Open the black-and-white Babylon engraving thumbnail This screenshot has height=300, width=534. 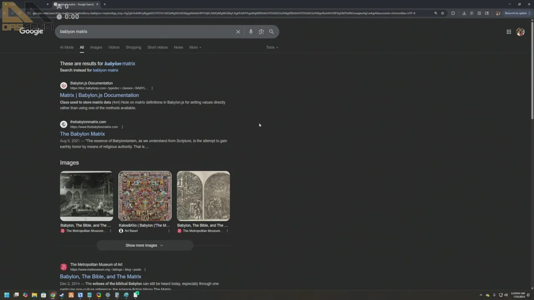(x=86, y=196)
